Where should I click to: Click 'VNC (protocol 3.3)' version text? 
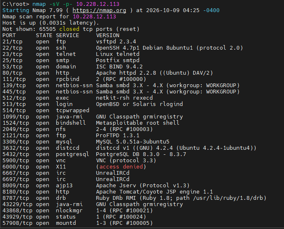126,161
